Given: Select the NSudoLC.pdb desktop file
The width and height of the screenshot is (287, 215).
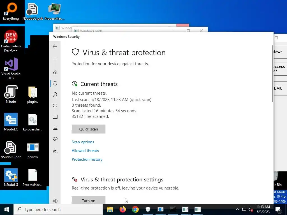Looking at the screenshot, I should click(x=11, y=150).
